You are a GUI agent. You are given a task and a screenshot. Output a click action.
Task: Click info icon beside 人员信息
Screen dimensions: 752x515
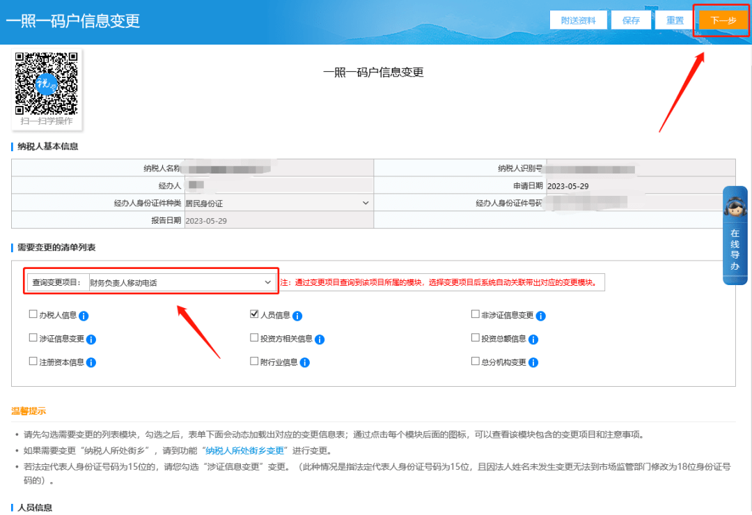pyautogui.click(x=297, y=316)
